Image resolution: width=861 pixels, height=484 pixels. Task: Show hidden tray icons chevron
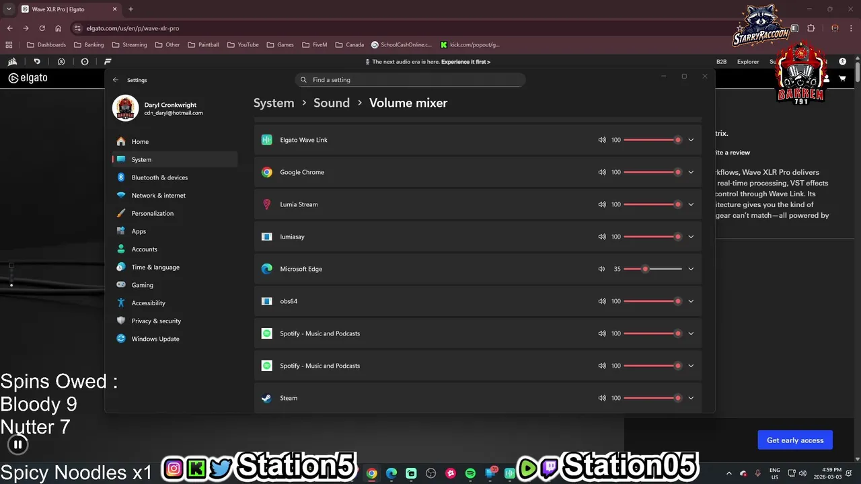point(729,473)
